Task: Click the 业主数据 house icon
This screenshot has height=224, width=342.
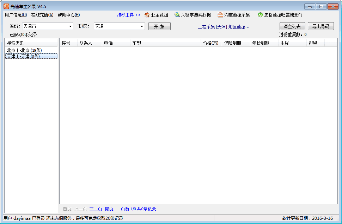Action: point(147,15)
